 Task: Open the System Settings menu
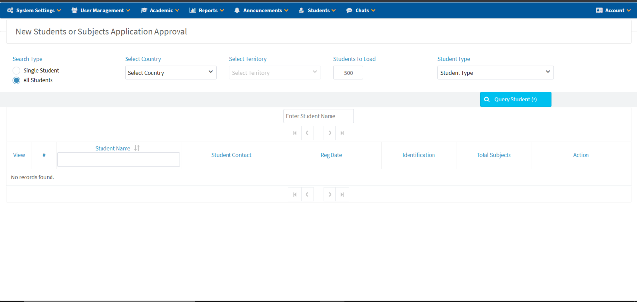click(x=34, y=10)
